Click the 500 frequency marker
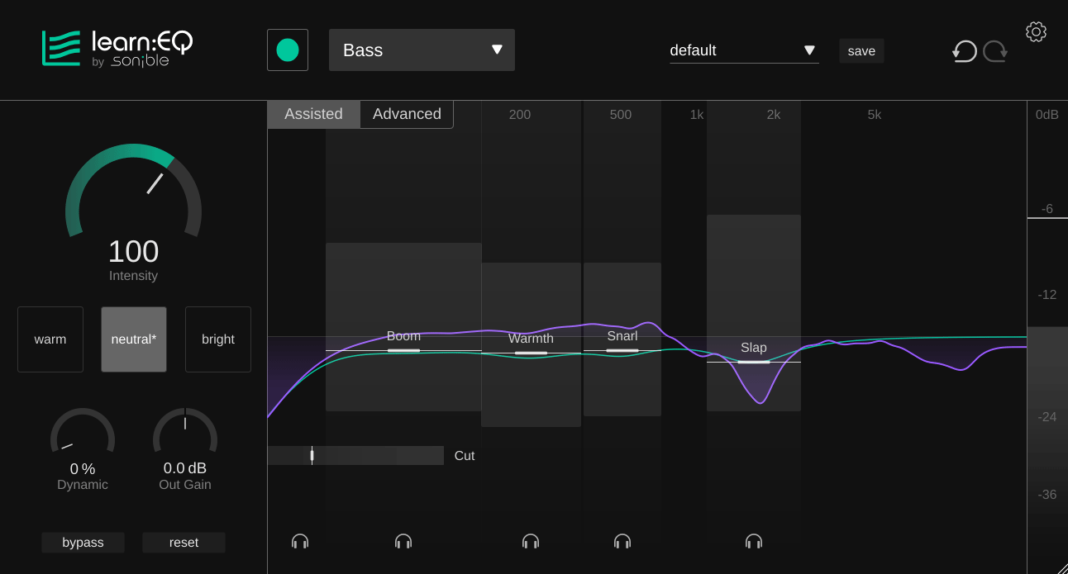 621,115
